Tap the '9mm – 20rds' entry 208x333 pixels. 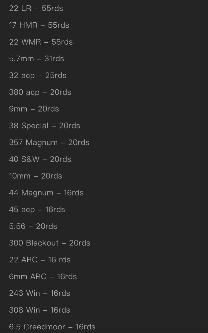click(34, 109)
